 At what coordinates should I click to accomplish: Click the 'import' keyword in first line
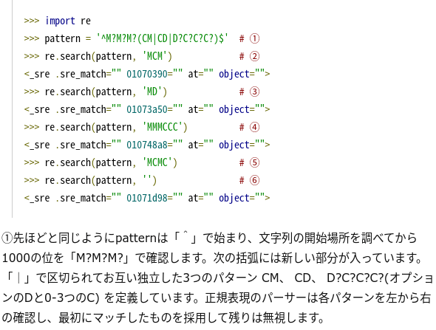(x=60, y=21)
